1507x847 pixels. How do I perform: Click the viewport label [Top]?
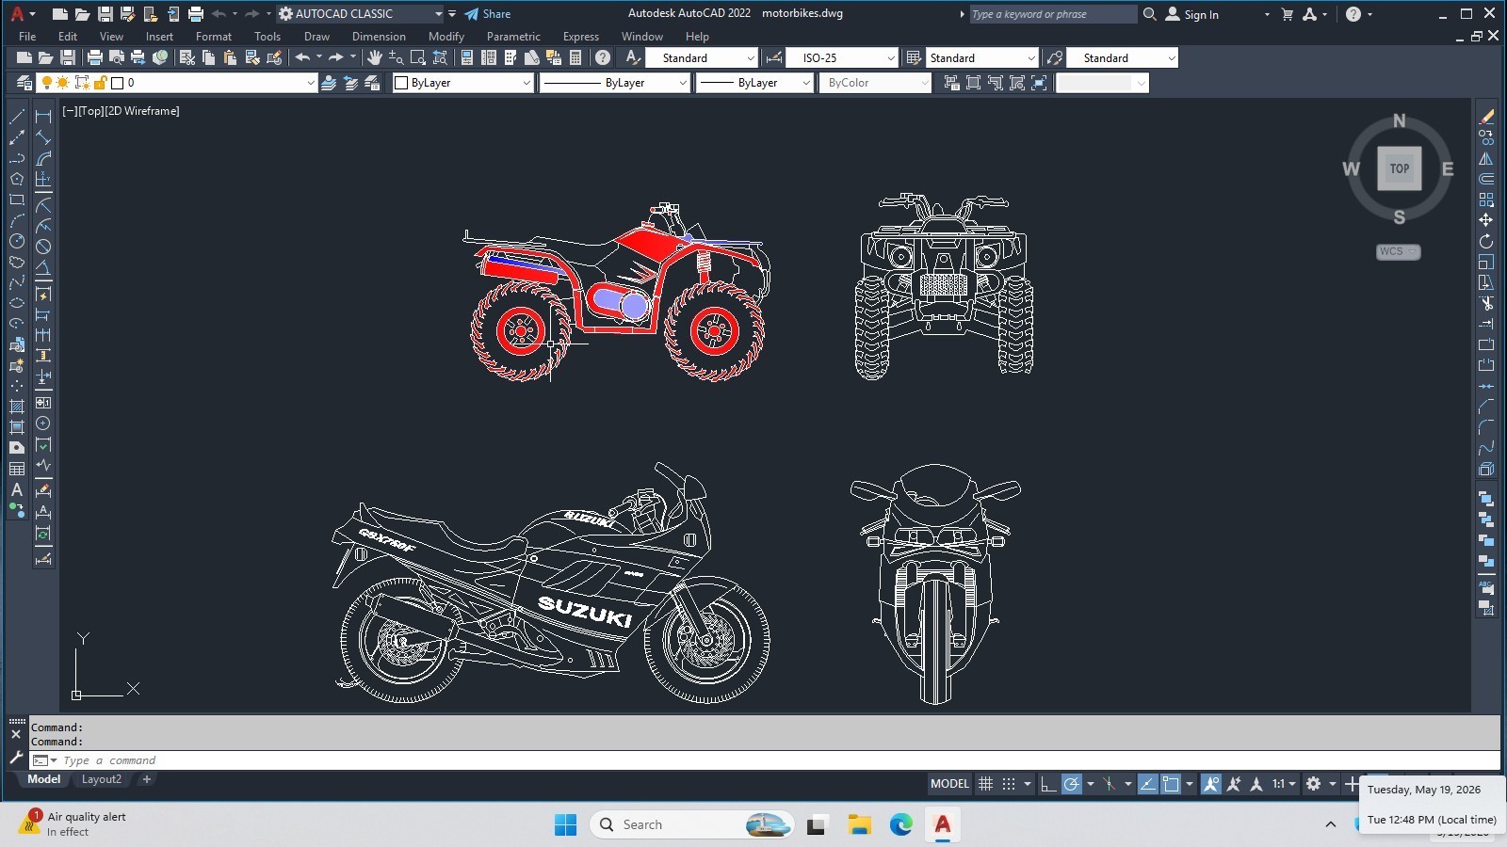pyautogui.click(x=91, y=111)
